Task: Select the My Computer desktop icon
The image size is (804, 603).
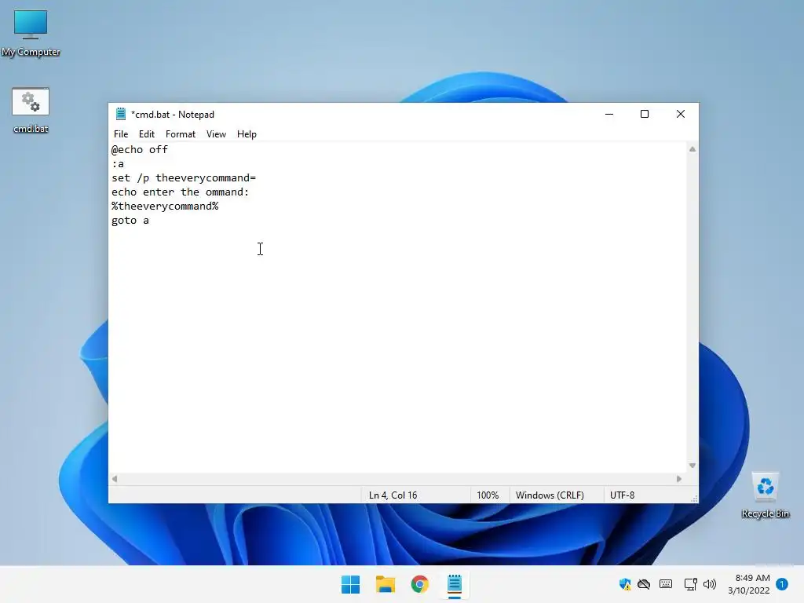Action: (x=31, y=32)
